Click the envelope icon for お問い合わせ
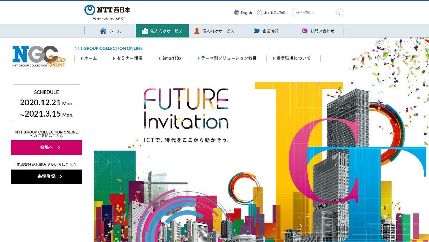This screenshot has height=242, width=429. [x=305, y=31]
